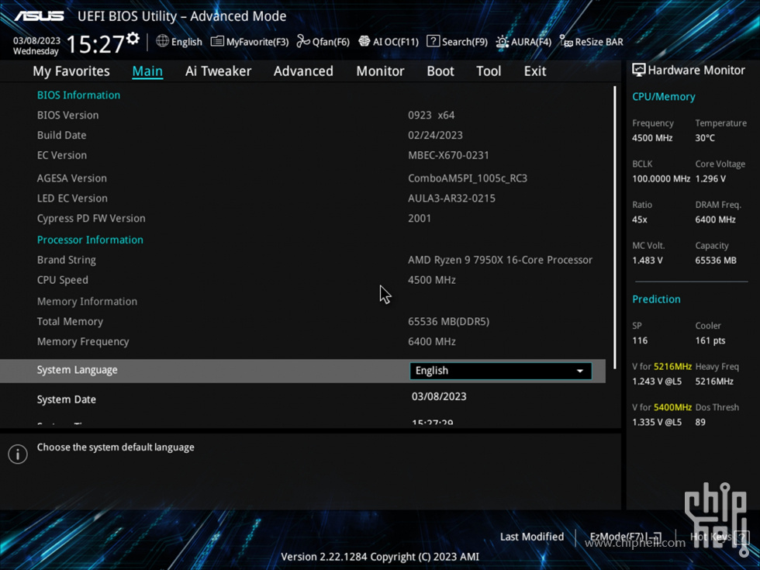Select the System Language row label
The height and width of the screenshot is (570, 760).
[x=77, y=370]
